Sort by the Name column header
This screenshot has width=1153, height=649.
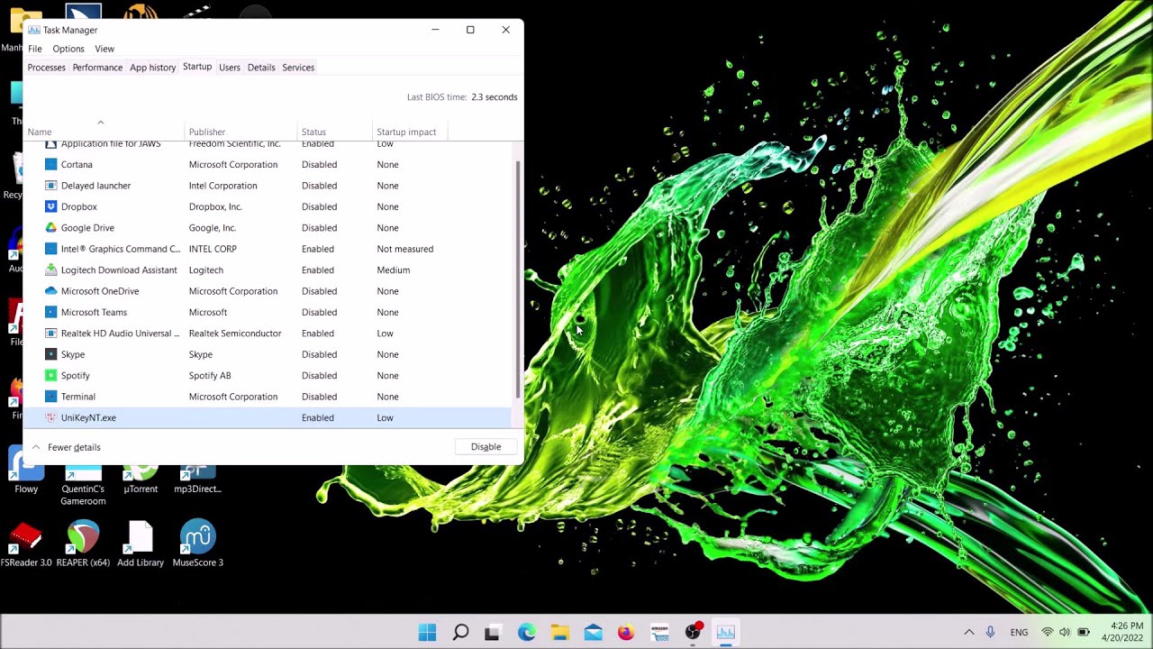click(104, 132)
